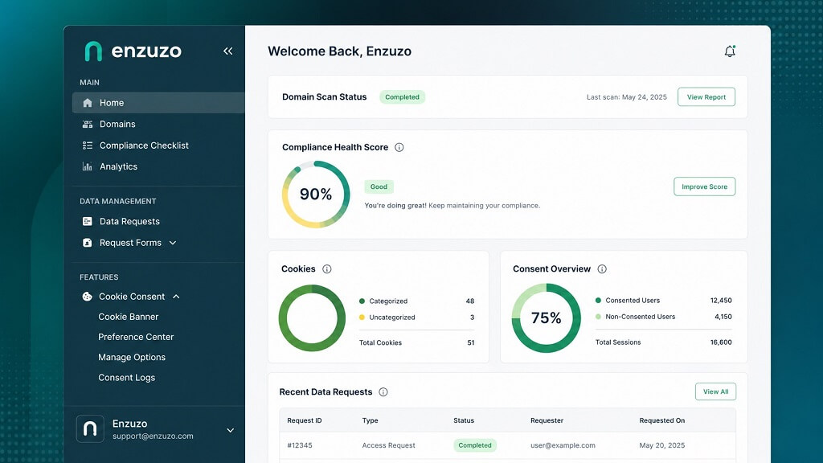Click the Improve Score button
The width and height of the screenshot is (823, 463).
click(704, 186)
